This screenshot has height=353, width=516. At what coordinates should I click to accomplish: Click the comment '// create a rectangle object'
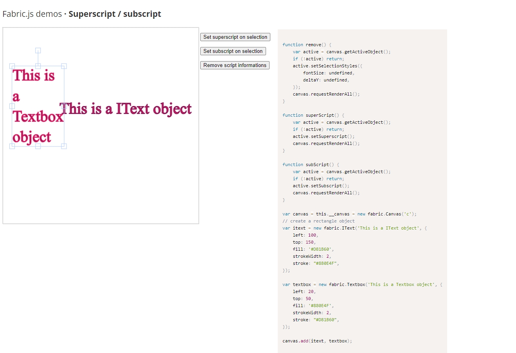pyautogui.click(x=318, y=221)
